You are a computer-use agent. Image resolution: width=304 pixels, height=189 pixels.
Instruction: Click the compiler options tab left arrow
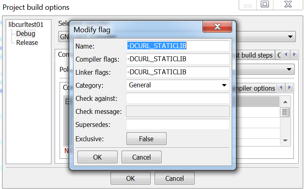point(281,87)
